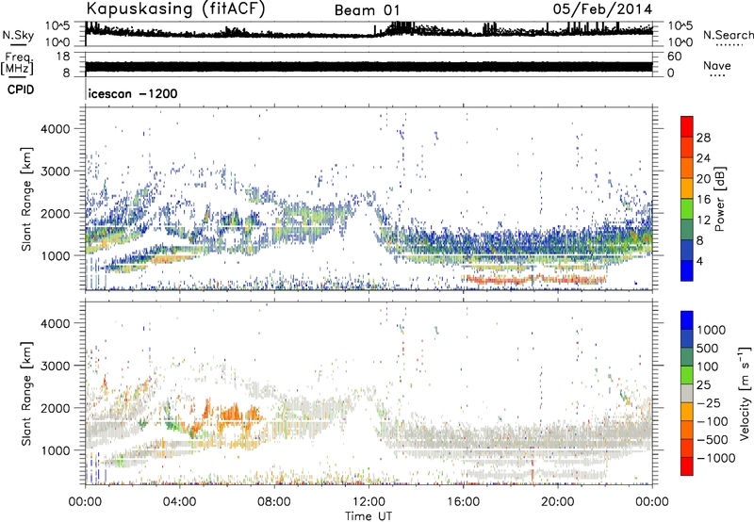The image size is (754, 522).
Task: Click the "2000" tick of the velocity panel
Action: (x=55, y=408)
